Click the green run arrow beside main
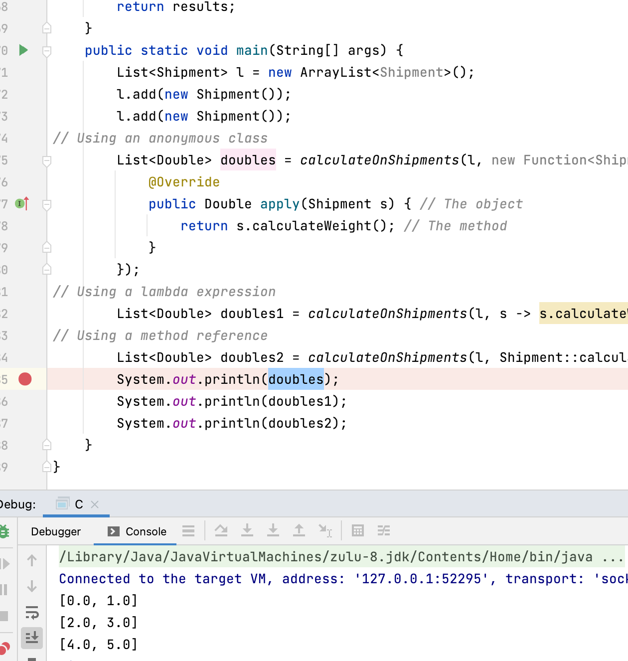Viewport: 628px width, 661px height. click(23, 50)
